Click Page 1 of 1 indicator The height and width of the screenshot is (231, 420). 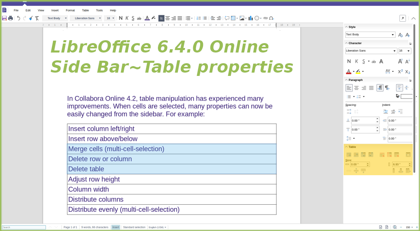pyautogui.click(x=71, y=227)
